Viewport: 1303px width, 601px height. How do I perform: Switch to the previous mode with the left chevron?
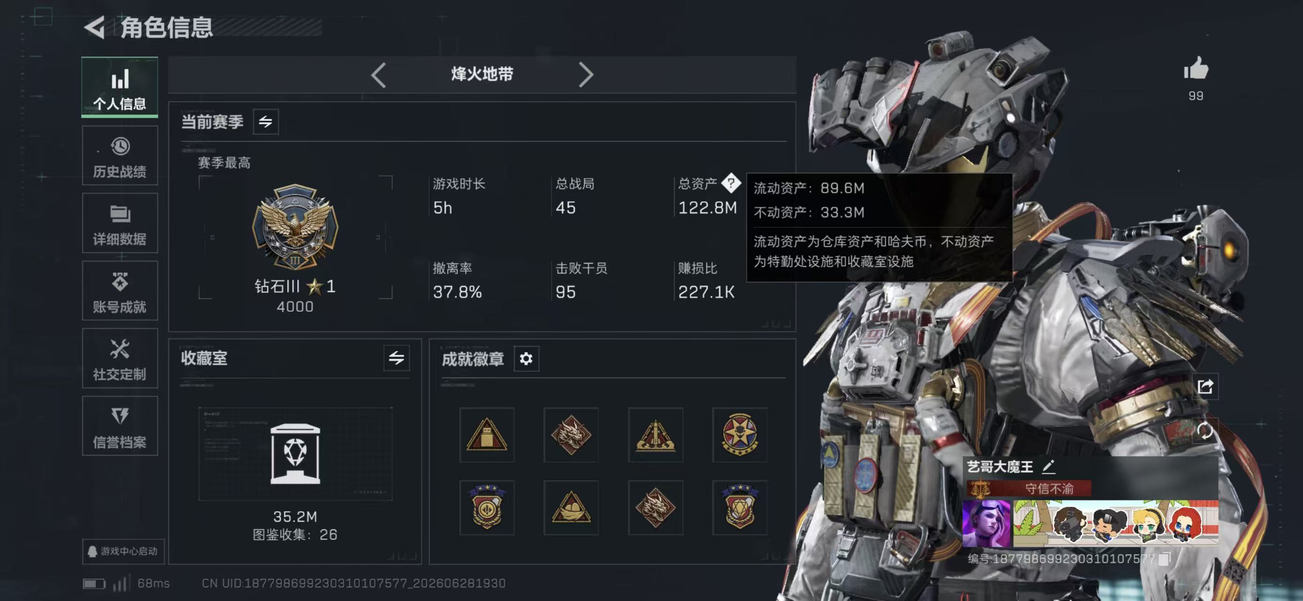tap(378, 75)
